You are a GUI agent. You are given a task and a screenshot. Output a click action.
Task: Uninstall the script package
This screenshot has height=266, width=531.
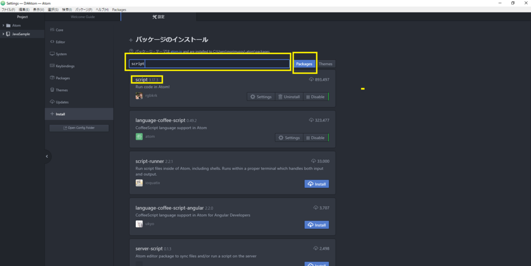pos(289,97)
